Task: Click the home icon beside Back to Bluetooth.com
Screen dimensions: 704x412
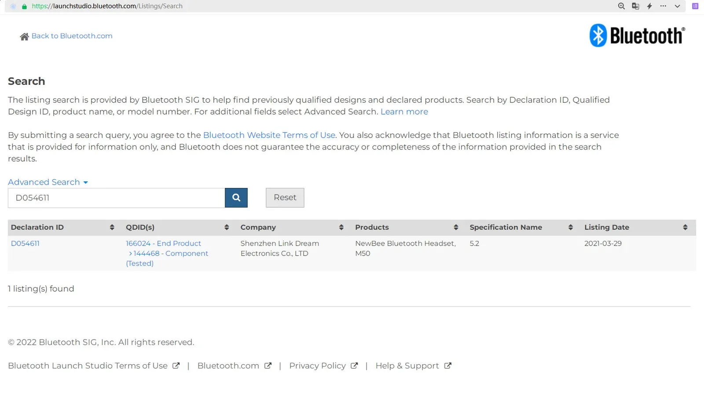Action: tap(24, 36)
